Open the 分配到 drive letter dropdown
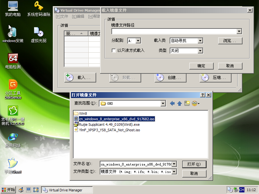 (x=138, y=41)
